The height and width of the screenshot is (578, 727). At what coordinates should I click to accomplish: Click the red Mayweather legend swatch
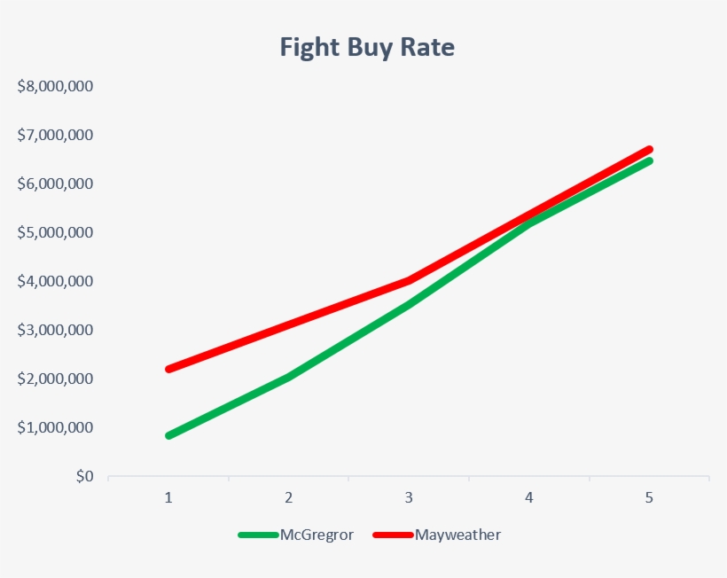(x=393, y=535)
